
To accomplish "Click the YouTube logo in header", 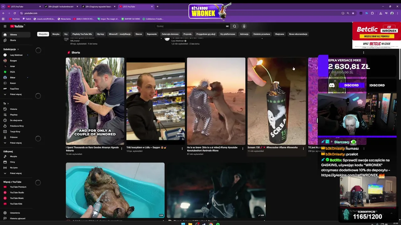I will pyautogui.click(x=17, y=26).
